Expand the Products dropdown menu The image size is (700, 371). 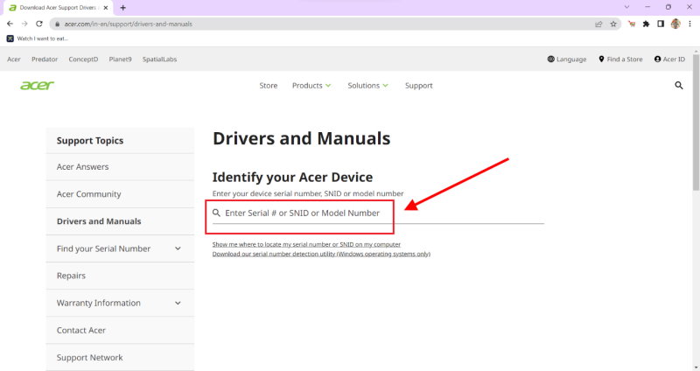[311, 85]
